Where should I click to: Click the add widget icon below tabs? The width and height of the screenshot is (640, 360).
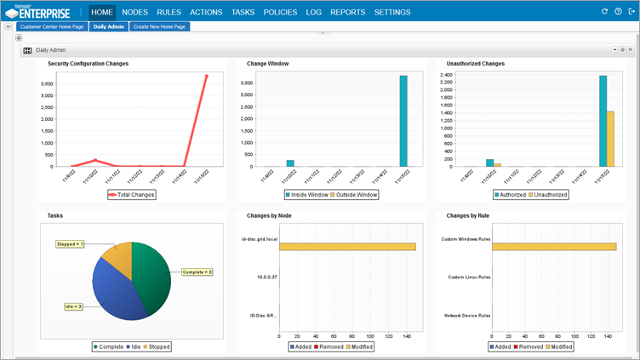pyautogui.click(x=19, y=37)
